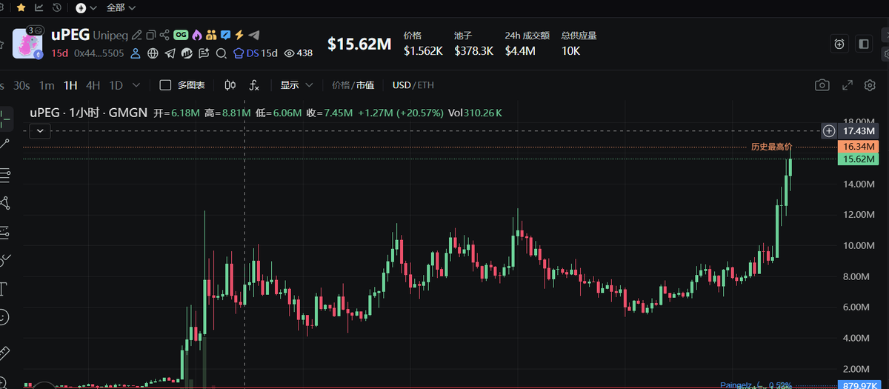This screenshot has height=389, width=889.
Task: Open the globe website icon
Action: click(153, 53)
